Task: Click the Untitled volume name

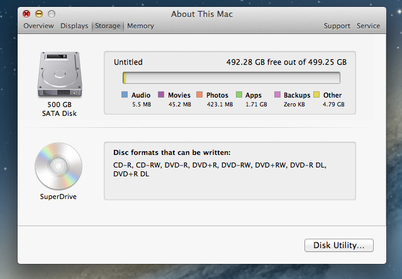Action: pyautogui.click(x=128, y=62)
